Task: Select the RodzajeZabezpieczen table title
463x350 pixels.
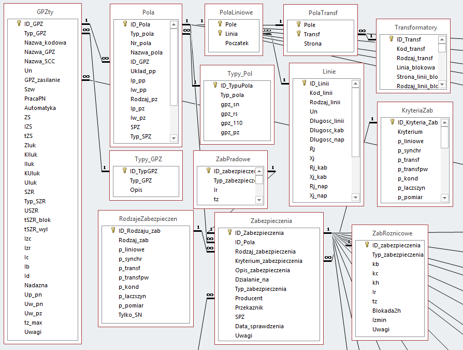Action: pos(148,219)
